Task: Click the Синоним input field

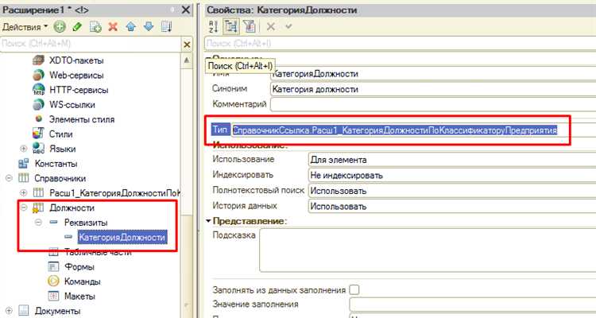Action: (x=429, y=88)
